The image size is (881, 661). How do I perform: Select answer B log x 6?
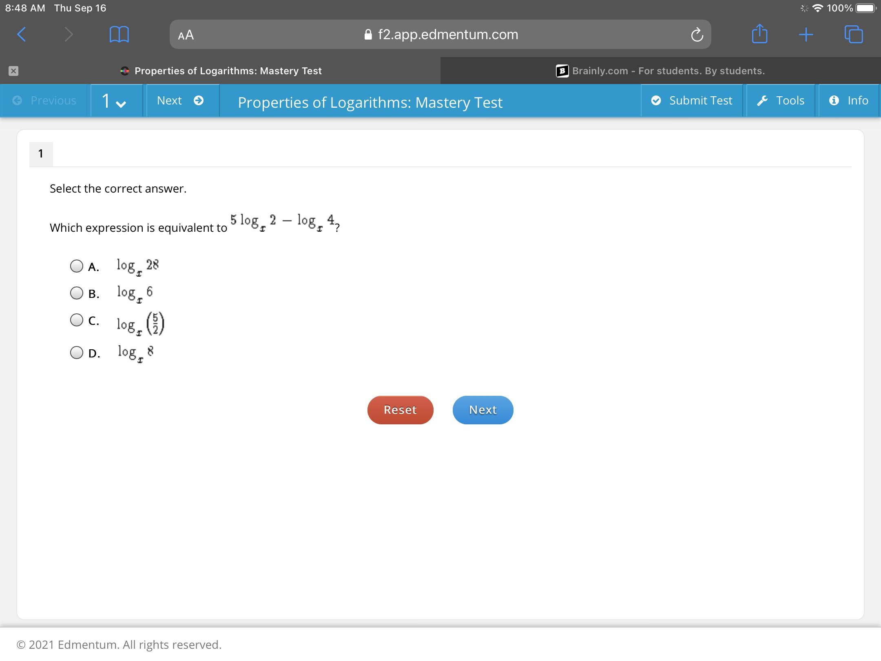coord(77,293)
